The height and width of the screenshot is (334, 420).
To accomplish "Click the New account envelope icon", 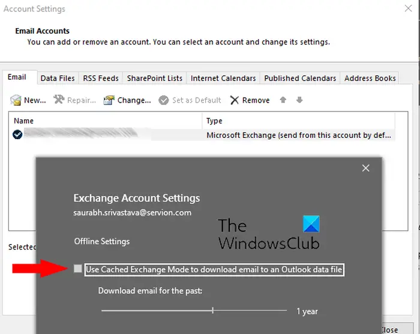I will [16, 100].
